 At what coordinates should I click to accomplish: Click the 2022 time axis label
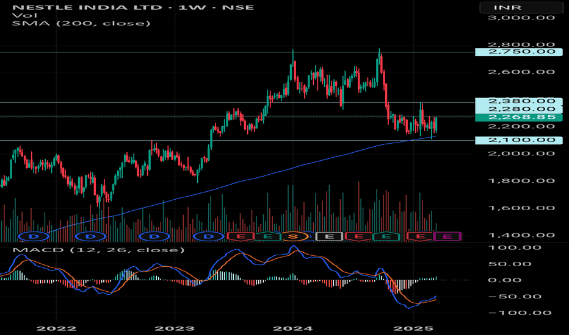(x=57, y=328)
